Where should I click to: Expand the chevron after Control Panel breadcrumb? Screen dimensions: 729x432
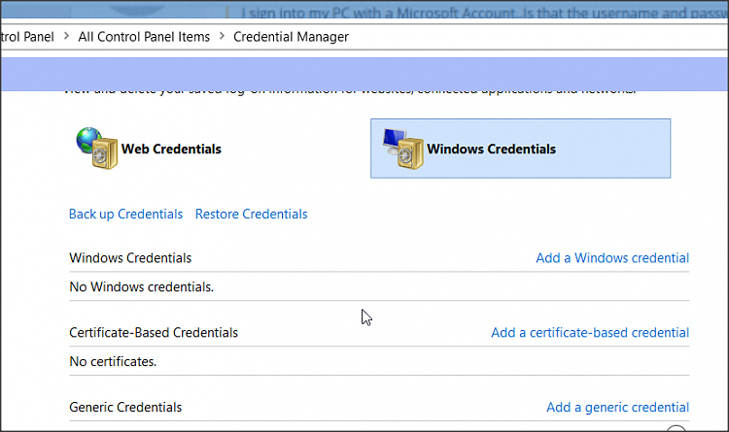tap(66, 36)
